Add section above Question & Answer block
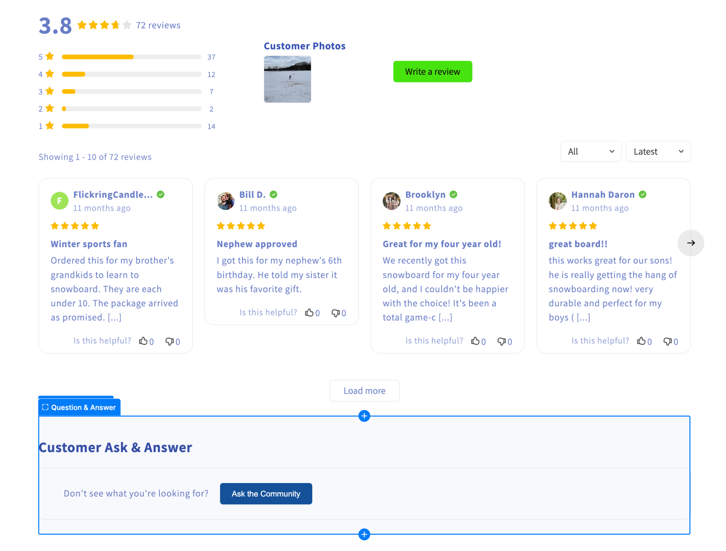This screenshot has height=551, width=726. (x=364, y=416)
